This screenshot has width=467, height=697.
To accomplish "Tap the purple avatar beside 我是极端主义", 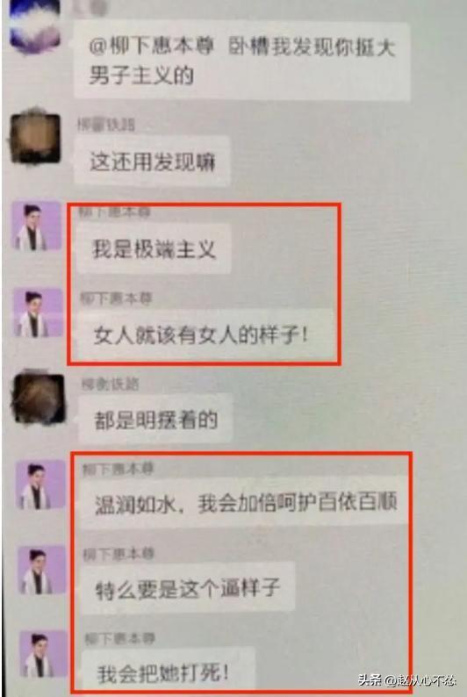I will 37,226.
